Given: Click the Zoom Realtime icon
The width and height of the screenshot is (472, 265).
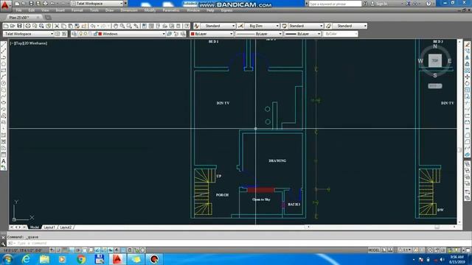Looking at the screenshot, I should [x=122, y=26].
